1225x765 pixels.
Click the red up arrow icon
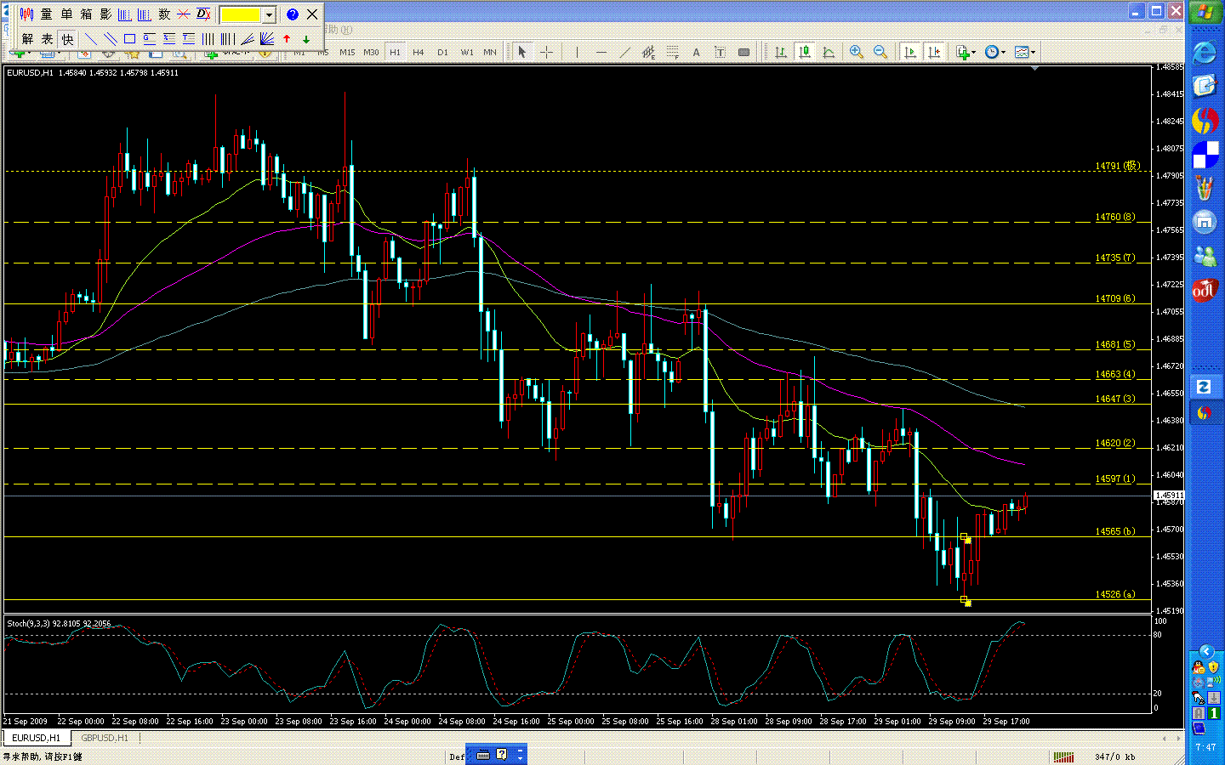tap(287, 39)
